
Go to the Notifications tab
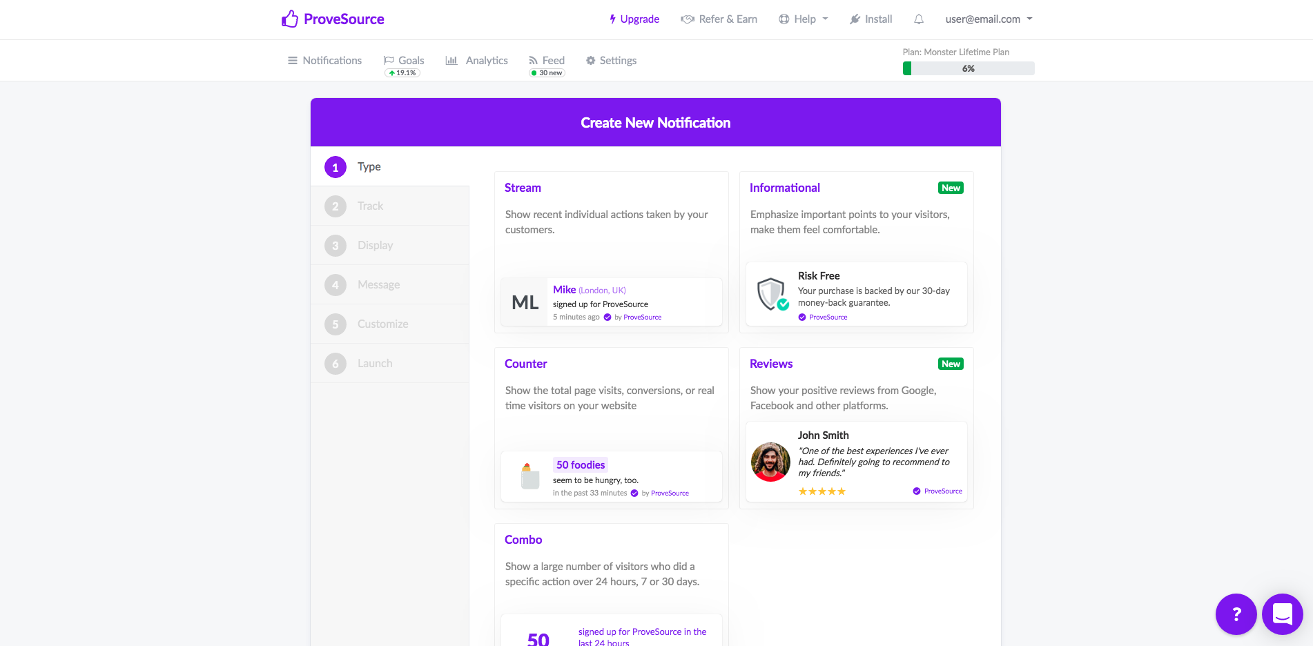point(324,61)
